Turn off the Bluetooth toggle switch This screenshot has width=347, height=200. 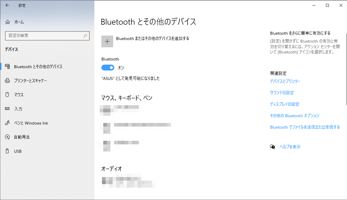(x=108, y=68)
